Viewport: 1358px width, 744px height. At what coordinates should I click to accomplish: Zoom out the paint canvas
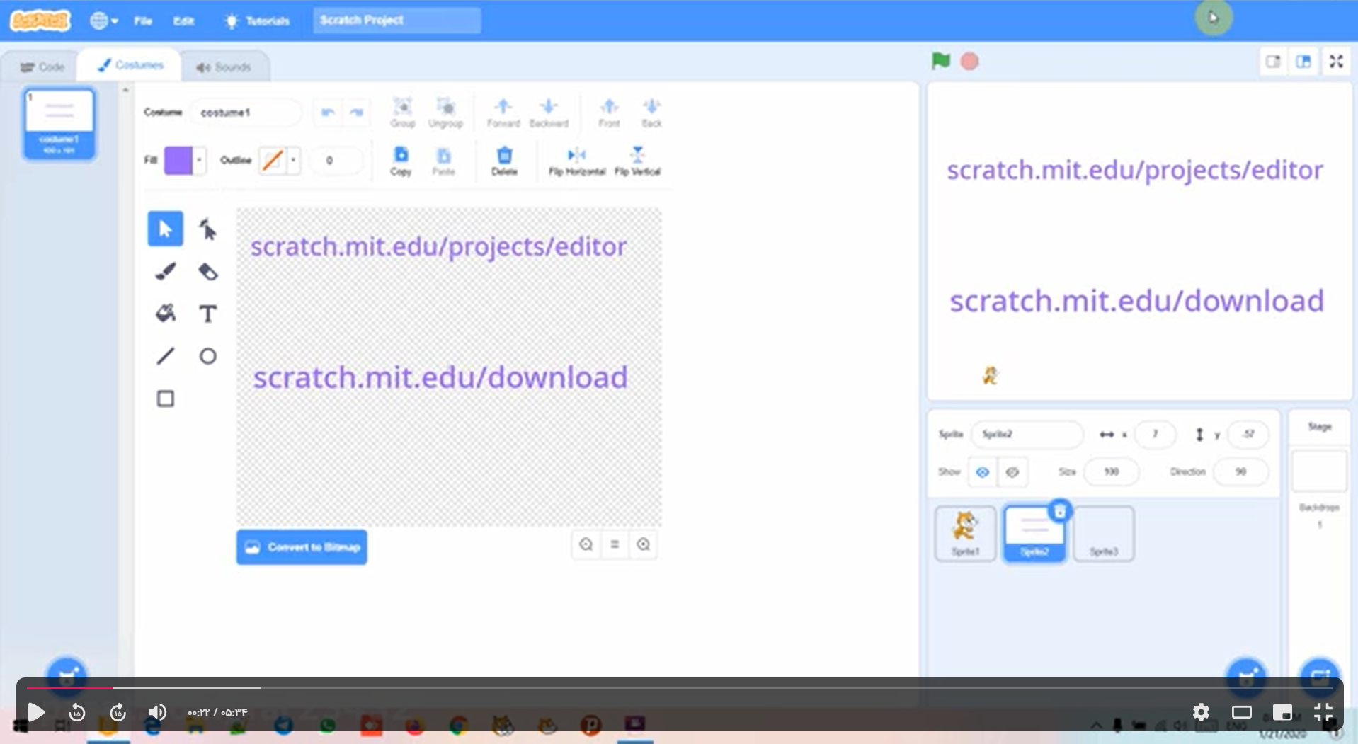pos(586,544)
